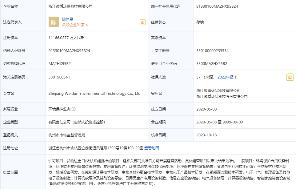Screen dimensions: 296x189
Task: Select former name 浙江微盾环保科技股份有限公司
Action: [222, 96]
